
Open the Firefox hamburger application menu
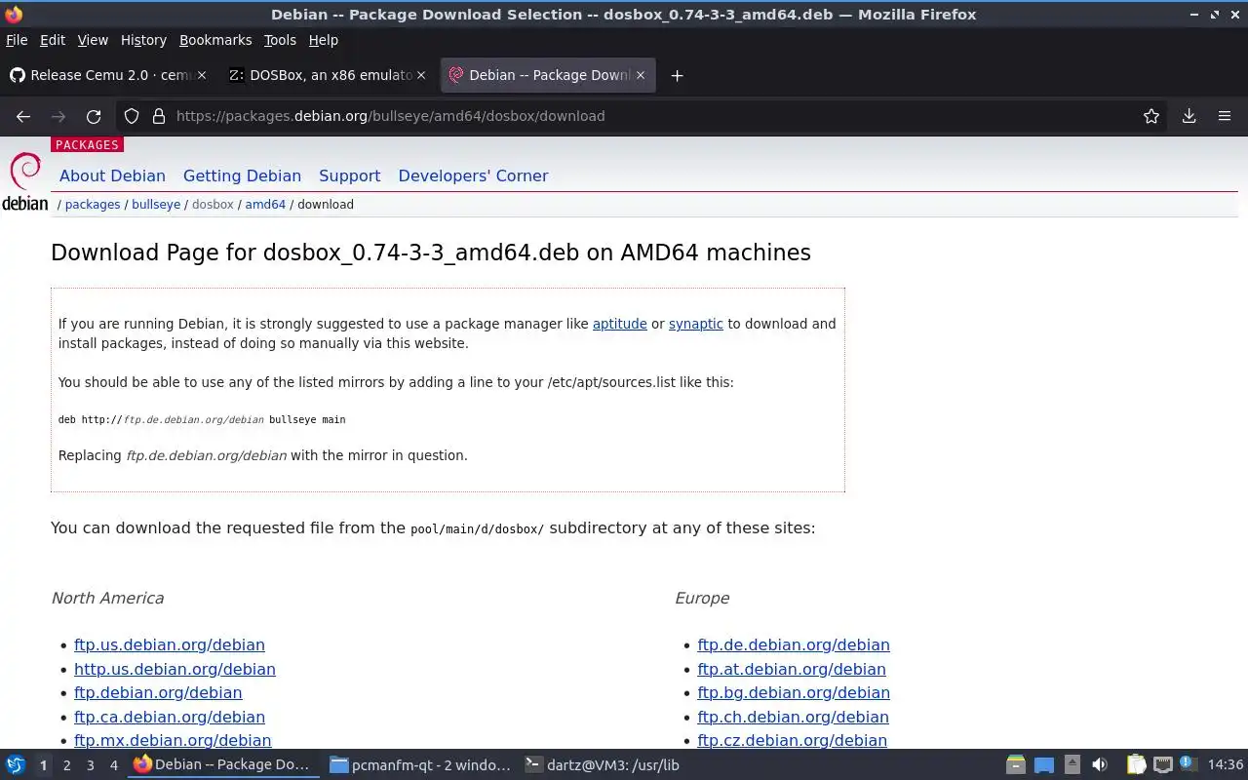[1225, 116]
